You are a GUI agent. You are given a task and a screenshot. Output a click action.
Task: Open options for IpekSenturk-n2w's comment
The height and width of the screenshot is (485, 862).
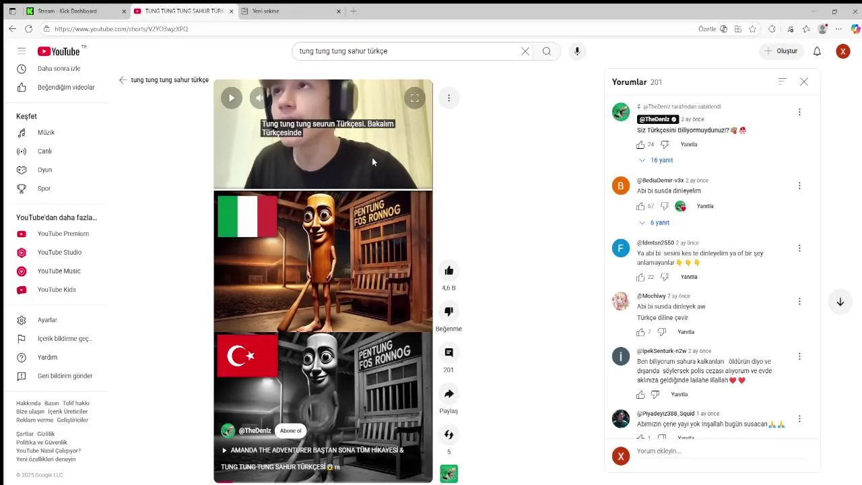799,356
